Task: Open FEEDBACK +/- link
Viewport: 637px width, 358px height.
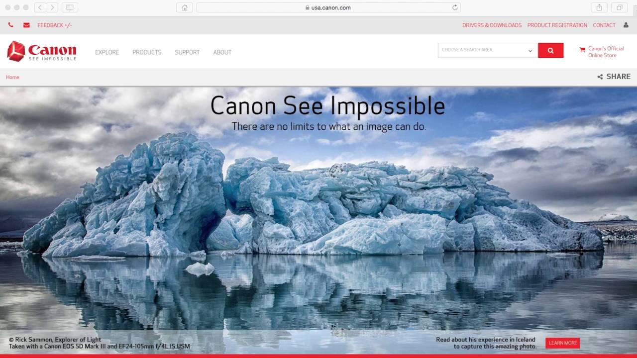Action: [55, 25]
